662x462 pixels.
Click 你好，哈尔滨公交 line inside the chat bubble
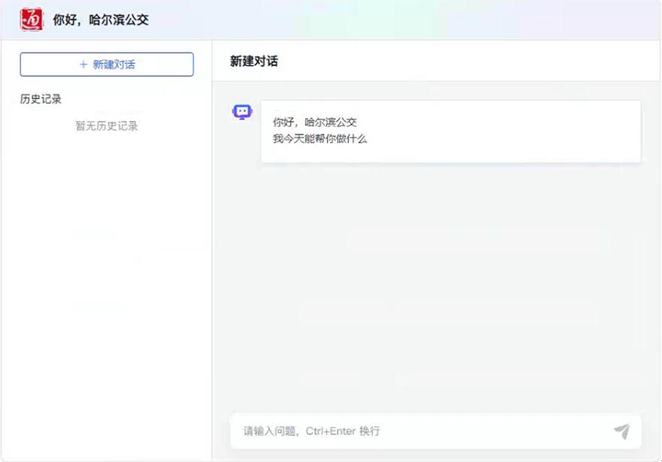click(x=315, y=122)
